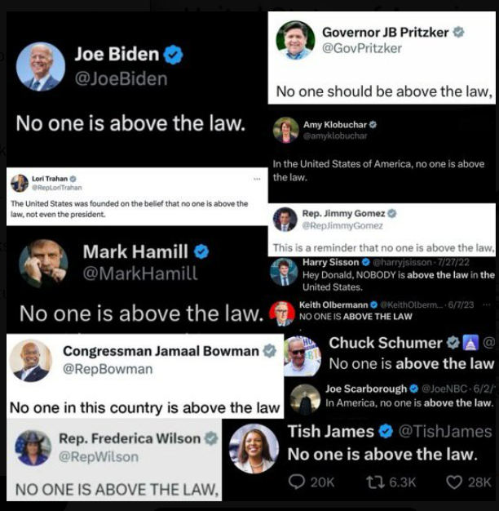Select Joe Biden's profile picture
The image size is (499, 511).
click(41, 66)
